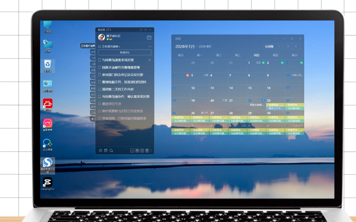
Task: Click the 新增待办 button
Action: (125, 53)
